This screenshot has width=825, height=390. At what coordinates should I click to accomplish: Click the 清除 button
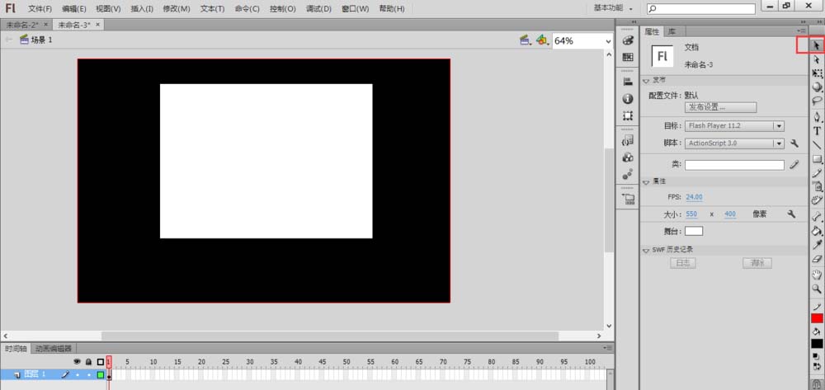coord(757,263)
